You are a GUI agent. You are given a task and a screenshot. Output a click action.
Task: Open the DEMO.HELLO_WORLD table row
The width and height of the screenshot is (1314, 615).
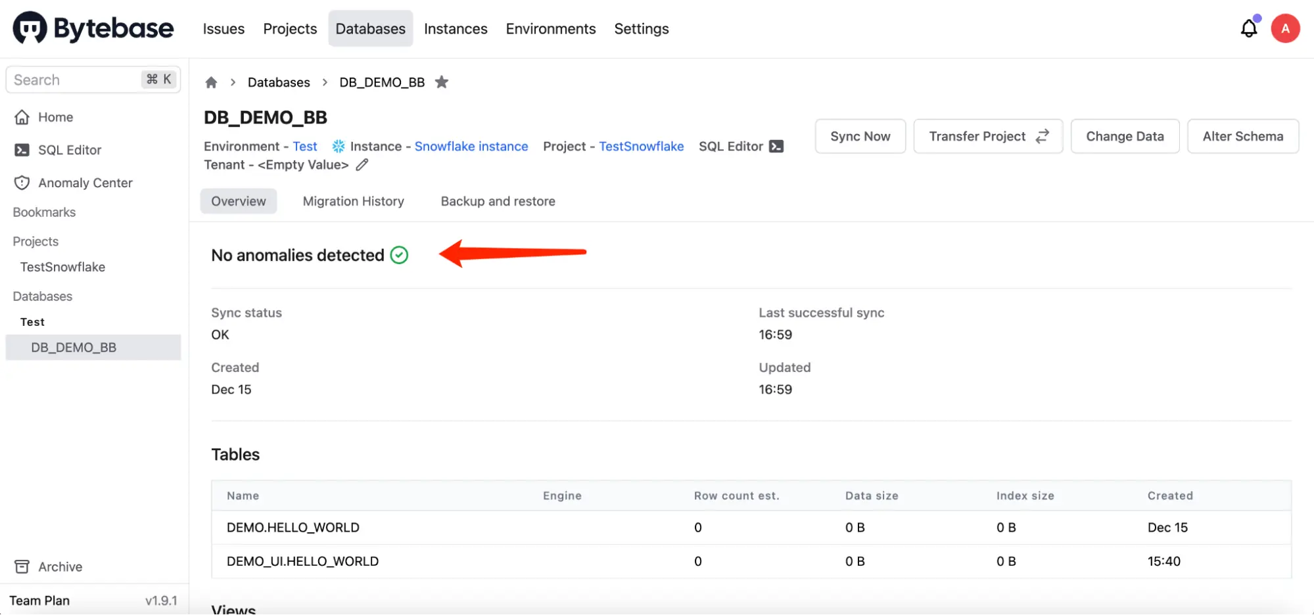click(751, 528)
